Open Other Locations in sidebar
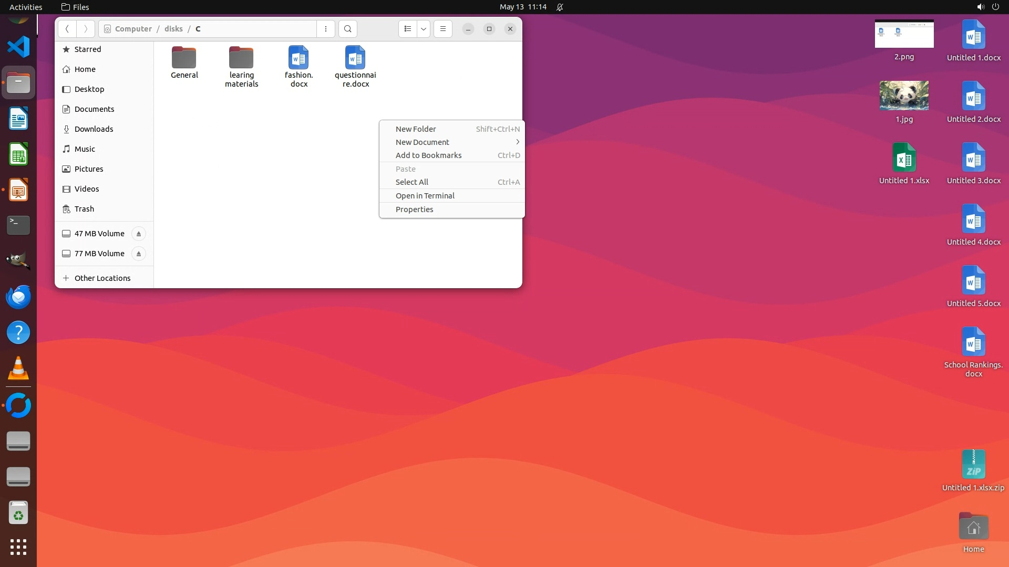1009x567 pixels. point(102,278)
